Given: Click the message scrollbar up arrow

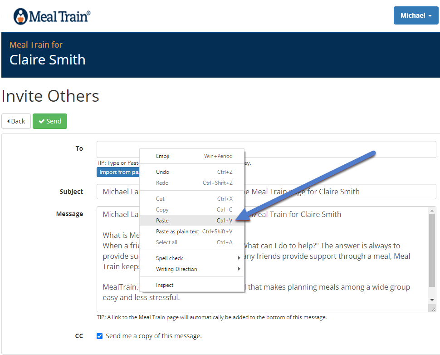Looking at the screenshot, I should (432, 211).
